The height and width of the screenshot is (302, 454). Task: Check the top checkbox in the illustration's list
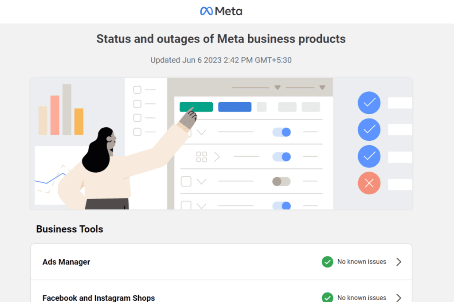(137, 90)
